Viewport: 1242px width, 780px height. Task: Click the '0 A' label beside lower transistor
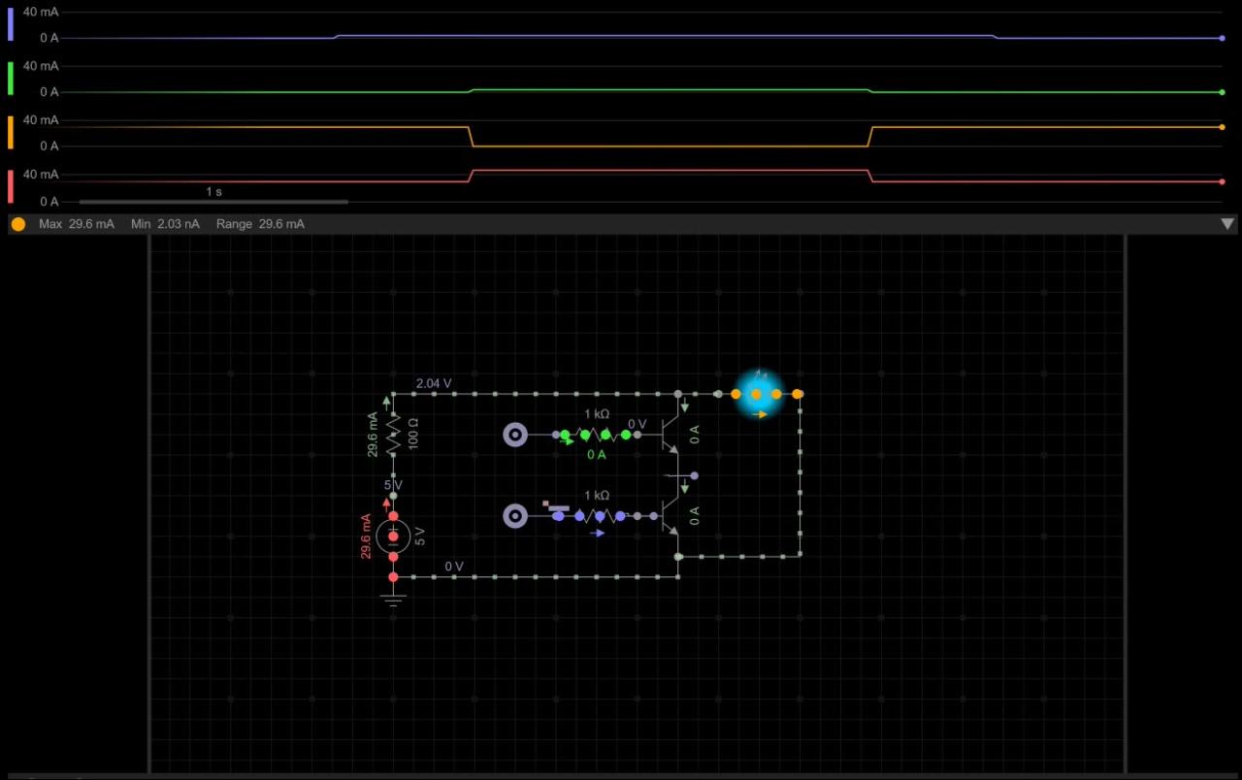695,516
